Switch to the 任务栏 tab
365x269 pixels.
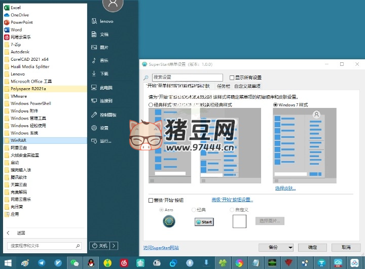pyautogui.click(x=224, y=86)
